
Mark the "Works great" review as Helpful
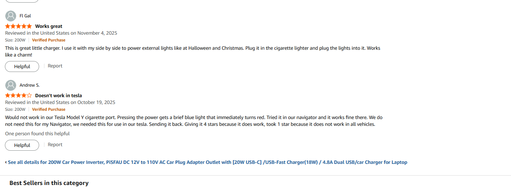tap(22, 67)
